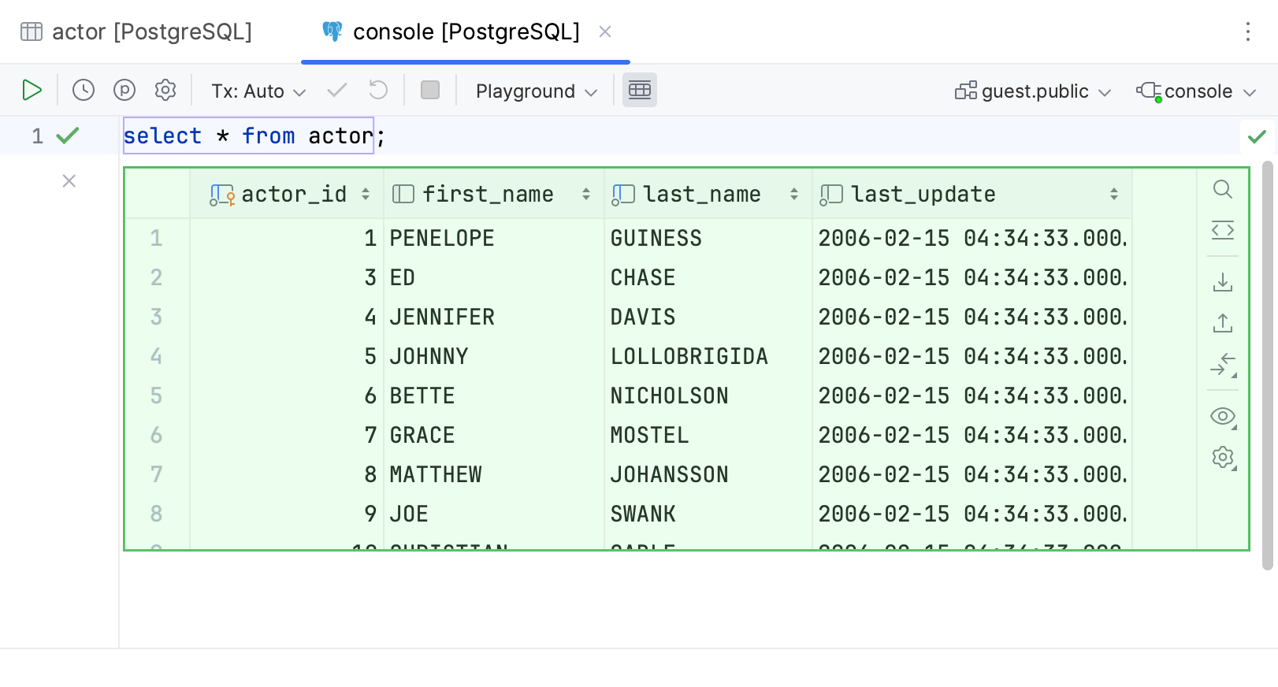Sort by the first_name column header

pyautogui.click(x=488, y=194)
